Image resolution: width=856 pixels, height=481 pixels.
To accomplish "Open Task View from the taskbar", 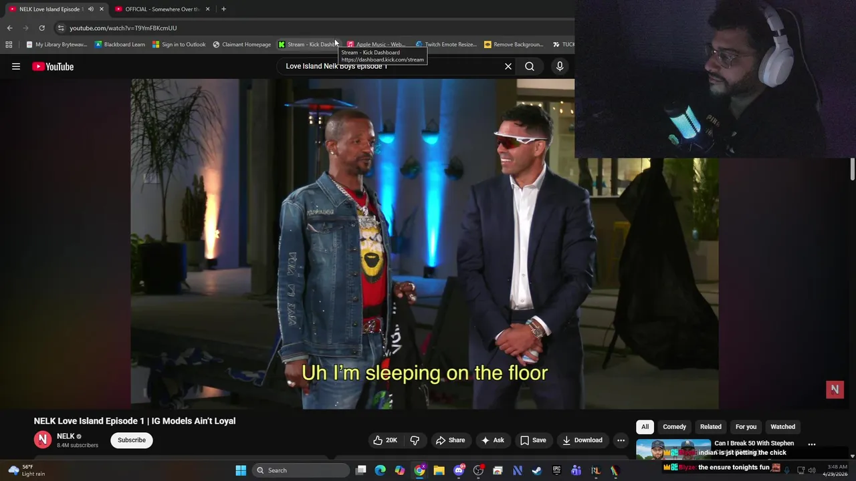I will [x=361, y=470].
